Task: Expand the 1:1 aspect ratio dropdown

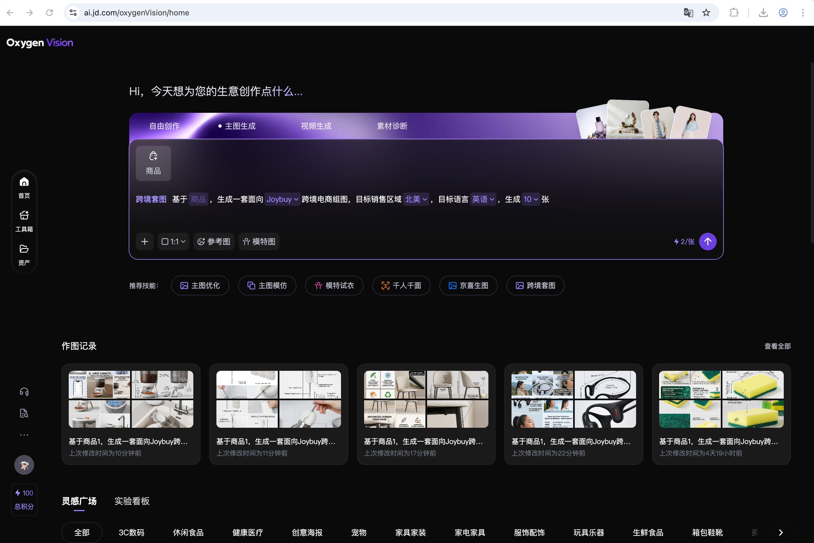Action: point(174,241)
